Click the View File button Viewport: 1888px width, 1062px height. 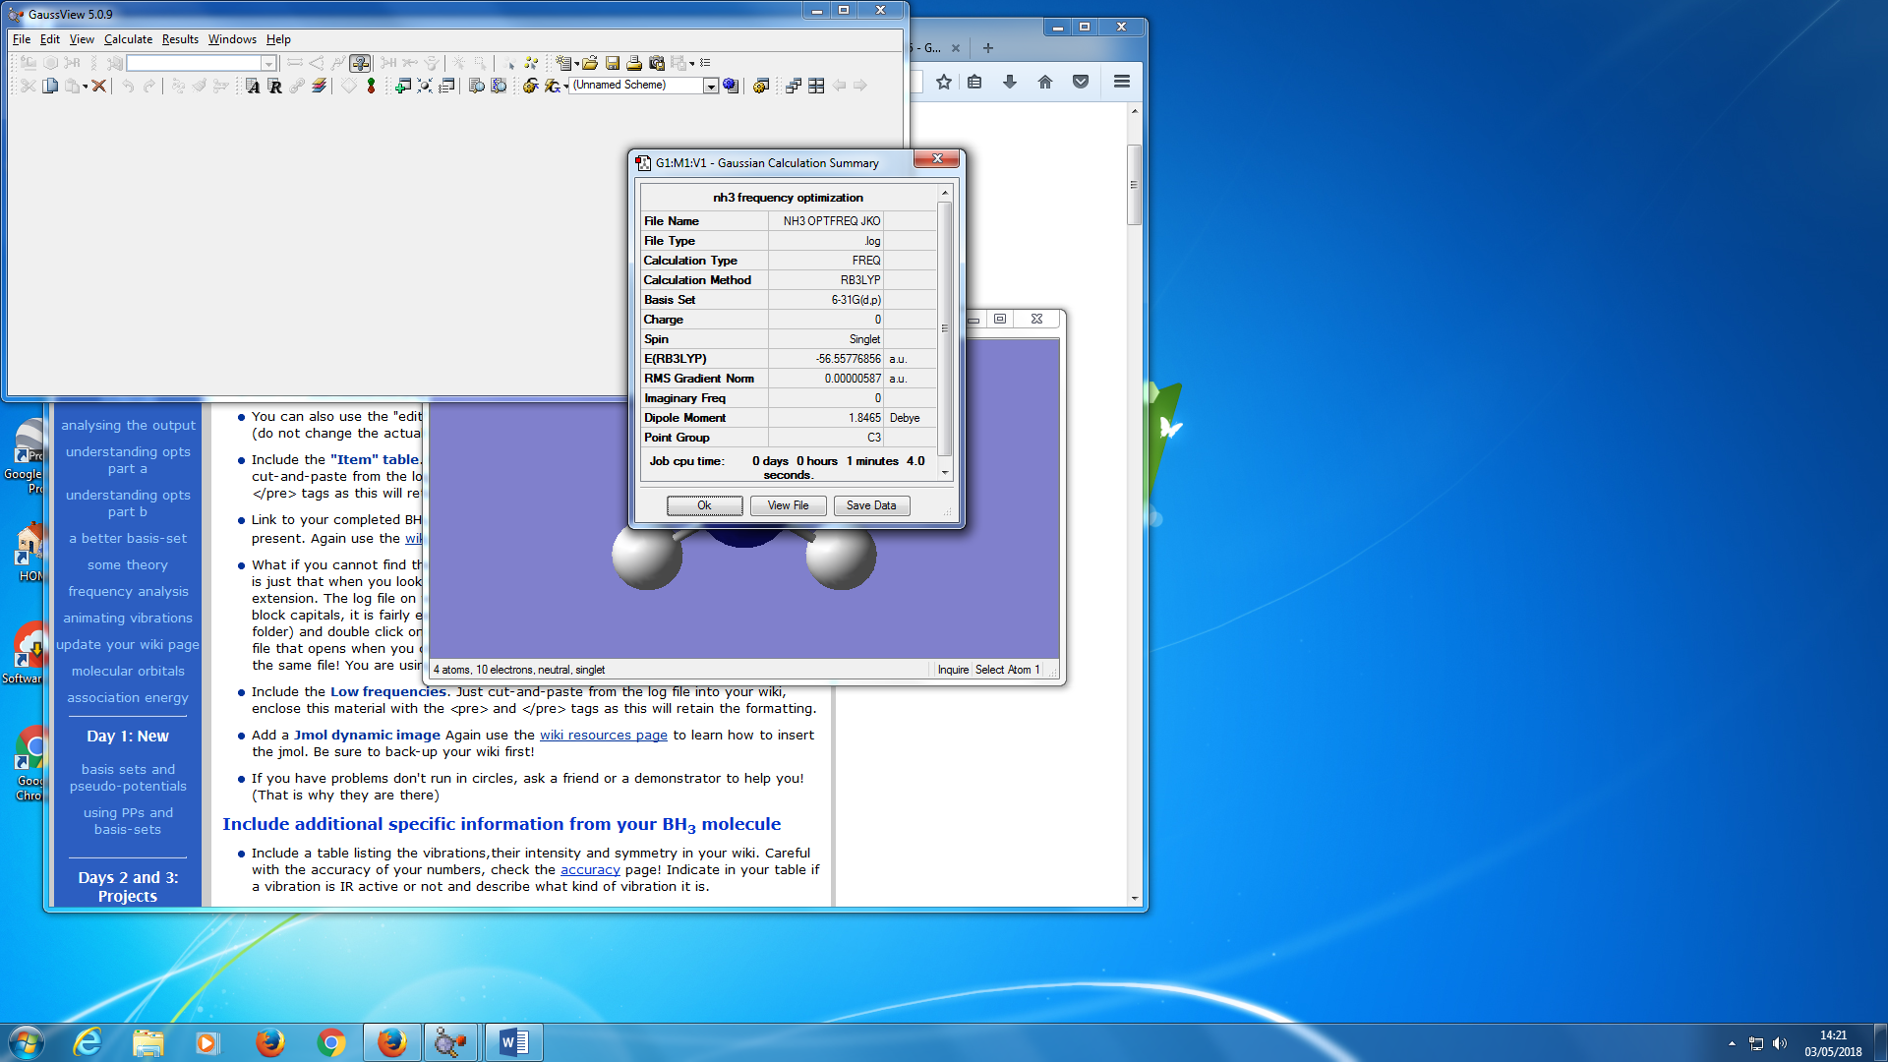tap(788, 505)
